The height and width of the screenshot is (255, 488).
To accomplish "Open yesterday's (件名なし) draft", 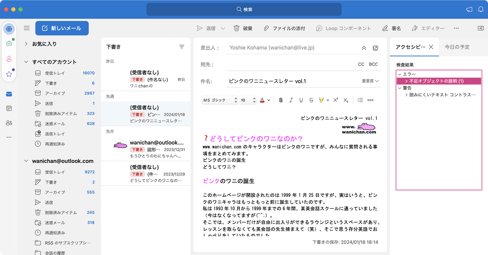I will click(x=146, y=79).
